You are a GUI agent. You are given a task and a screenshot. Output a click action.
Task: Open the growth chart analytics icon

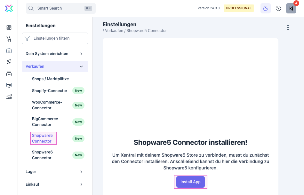click(9, 97)
